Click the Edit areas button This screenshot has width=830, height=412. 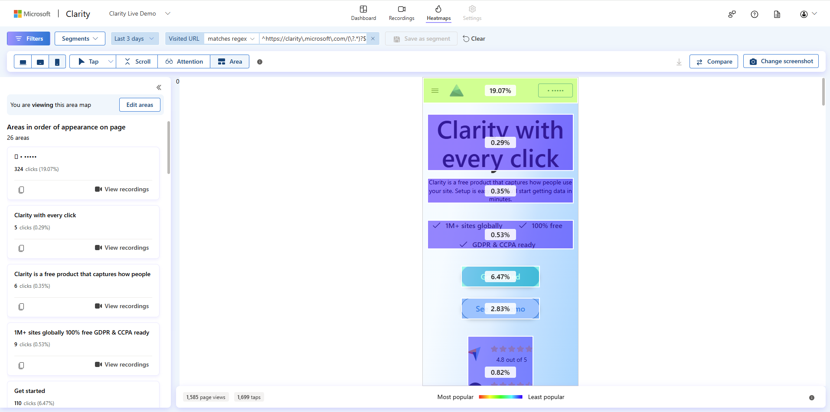[140, 105]
